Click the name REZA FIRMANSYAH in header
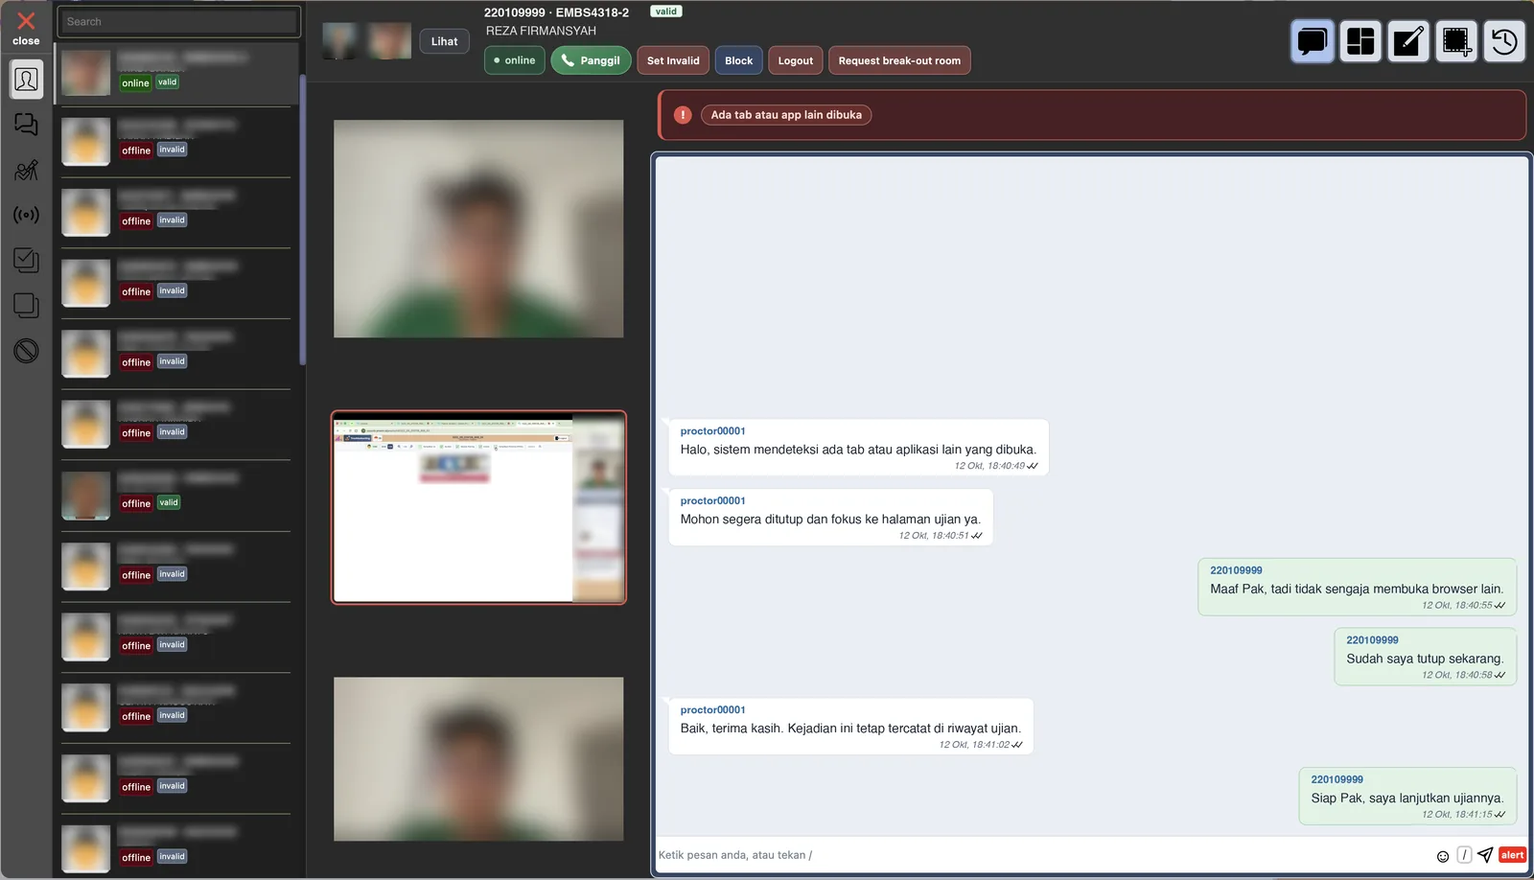 pyautogui.click(x=541, y=31)
